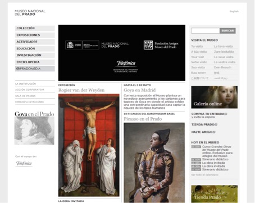Open the Goya en el Prado banner
Image resolution: width=255 pixels, height=203 pixels.
(x=34, y=128)
